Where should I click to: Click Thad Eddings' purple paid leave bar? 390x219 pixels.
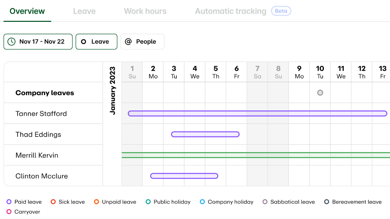(x=205, y=134)
